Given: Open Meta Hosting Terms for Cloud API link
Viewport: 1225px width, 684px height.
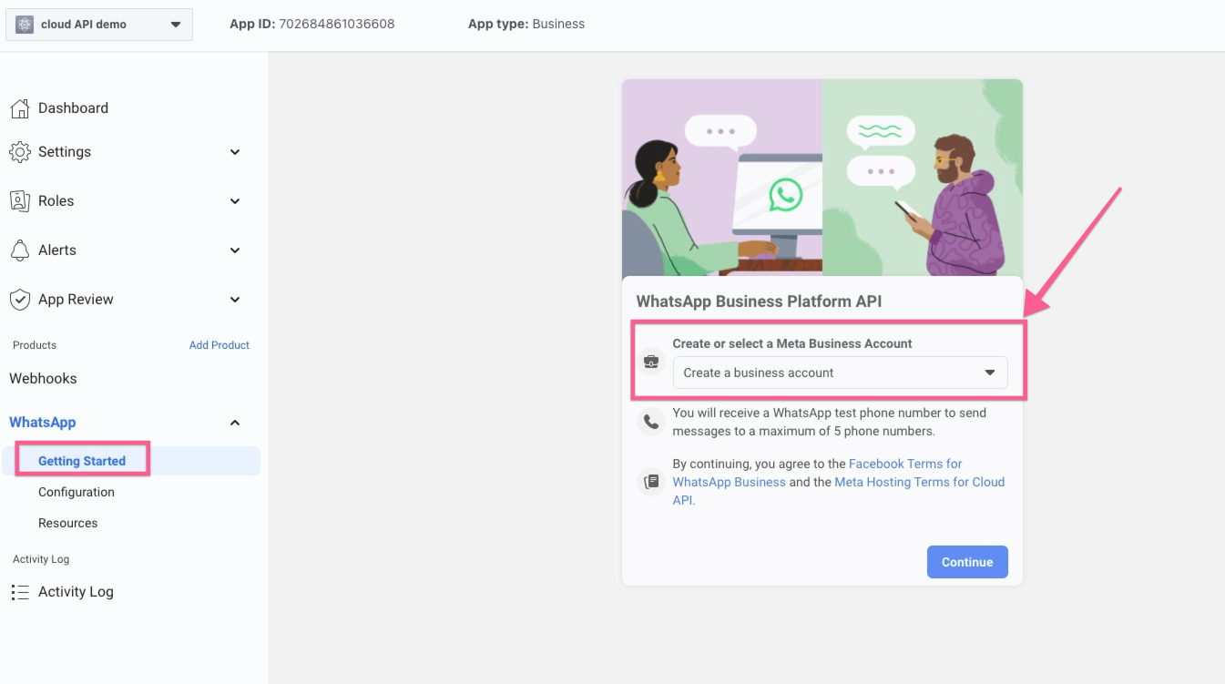Looking at the screenshot, I should point(838,491).
